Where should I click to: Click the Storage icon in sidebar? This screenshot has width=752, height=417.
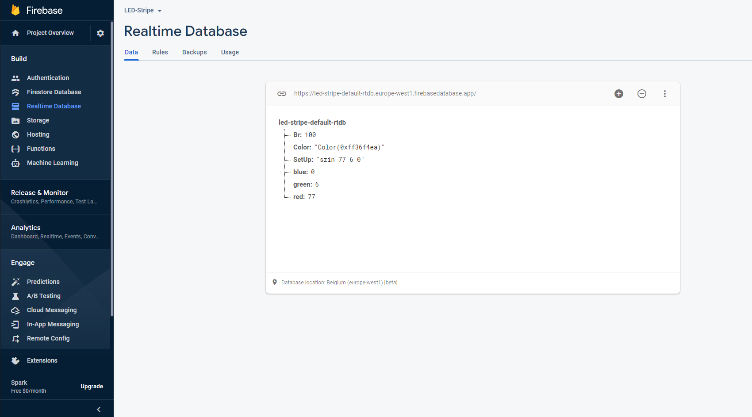15,120
